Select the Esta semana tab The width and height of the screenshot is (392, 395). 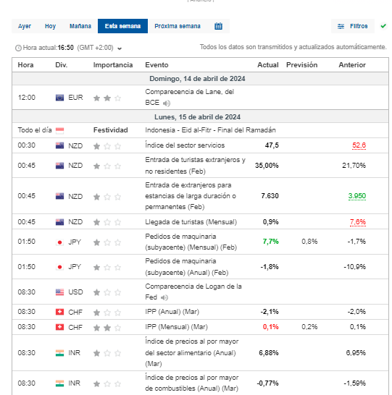[122, 26]
